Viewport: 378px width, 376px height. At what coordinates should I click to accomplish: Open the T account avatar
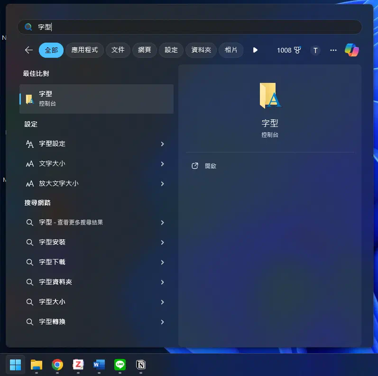tap(315, 50)
